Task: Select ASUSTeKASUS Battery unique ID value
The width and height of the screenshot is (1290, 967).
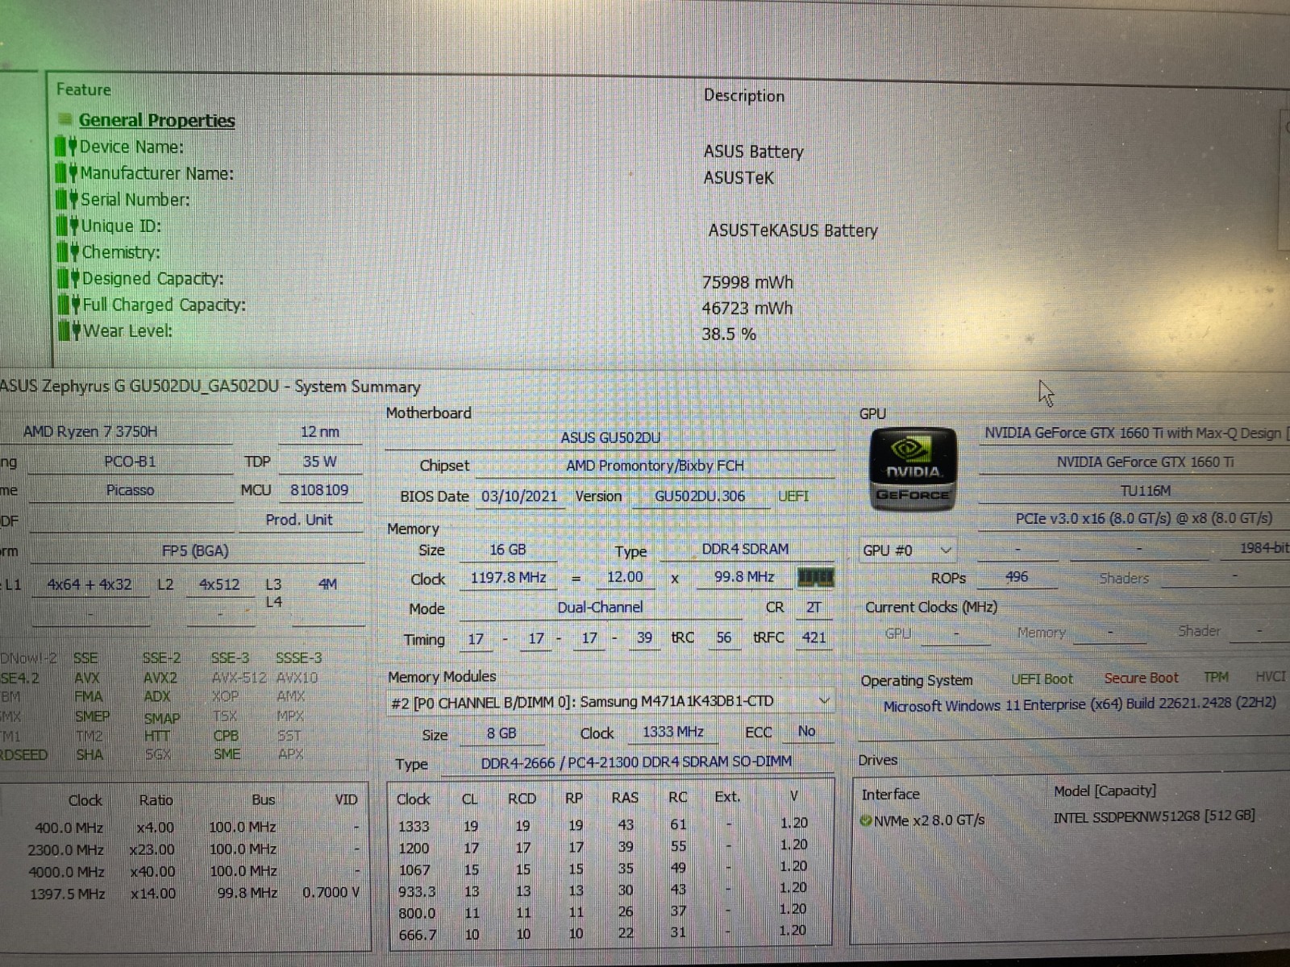Action: coord(793,230)
